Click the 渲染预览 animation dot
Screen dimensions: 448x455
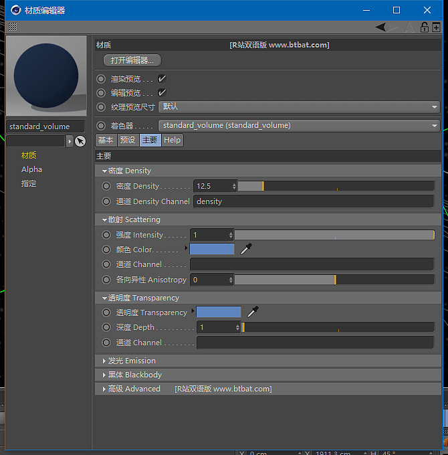101,79
